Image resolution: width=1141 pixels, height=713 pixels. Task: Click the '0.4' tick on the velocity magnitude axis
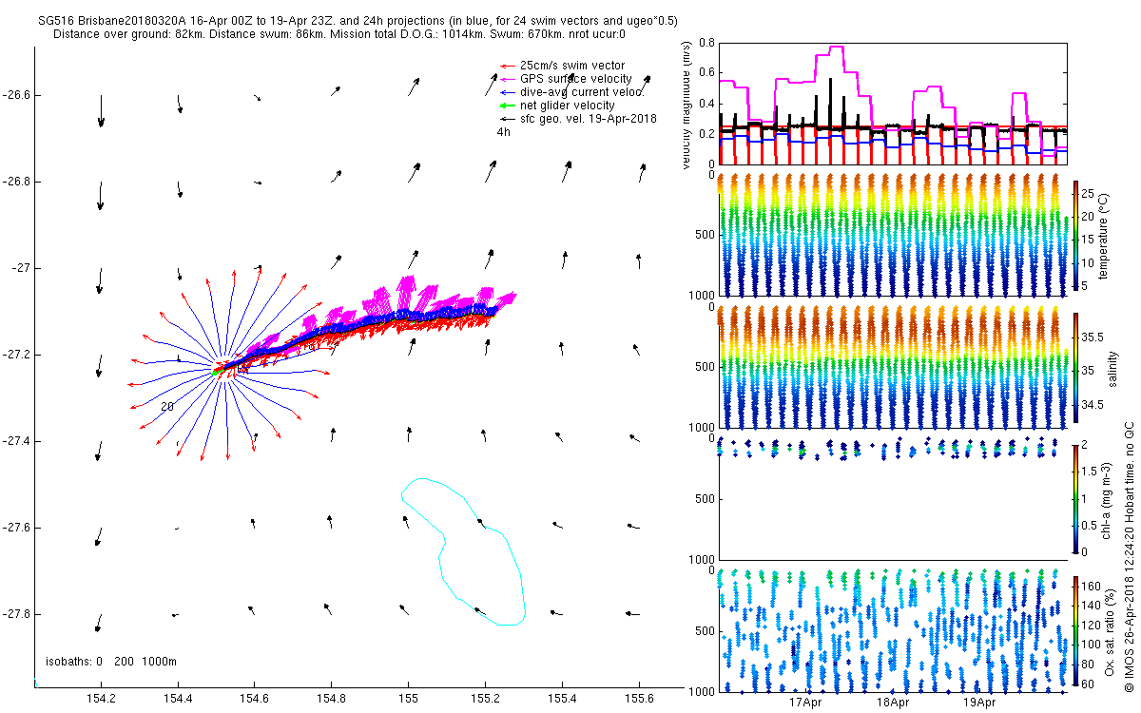click(705, 104)
